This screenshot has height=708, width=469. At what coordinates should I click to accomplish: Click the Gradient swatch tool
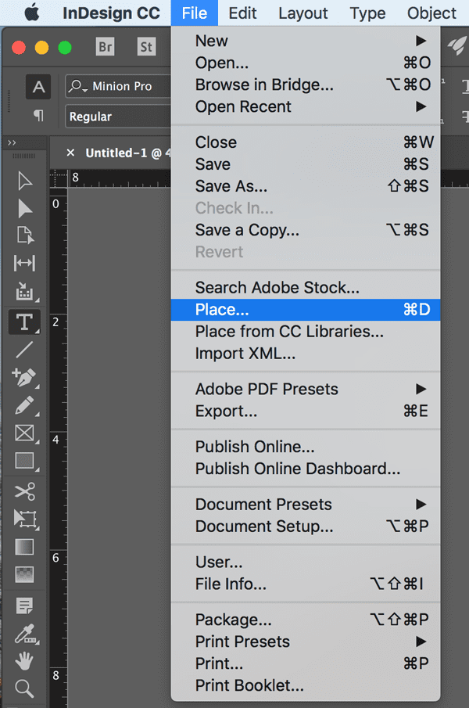click(24, 547)
